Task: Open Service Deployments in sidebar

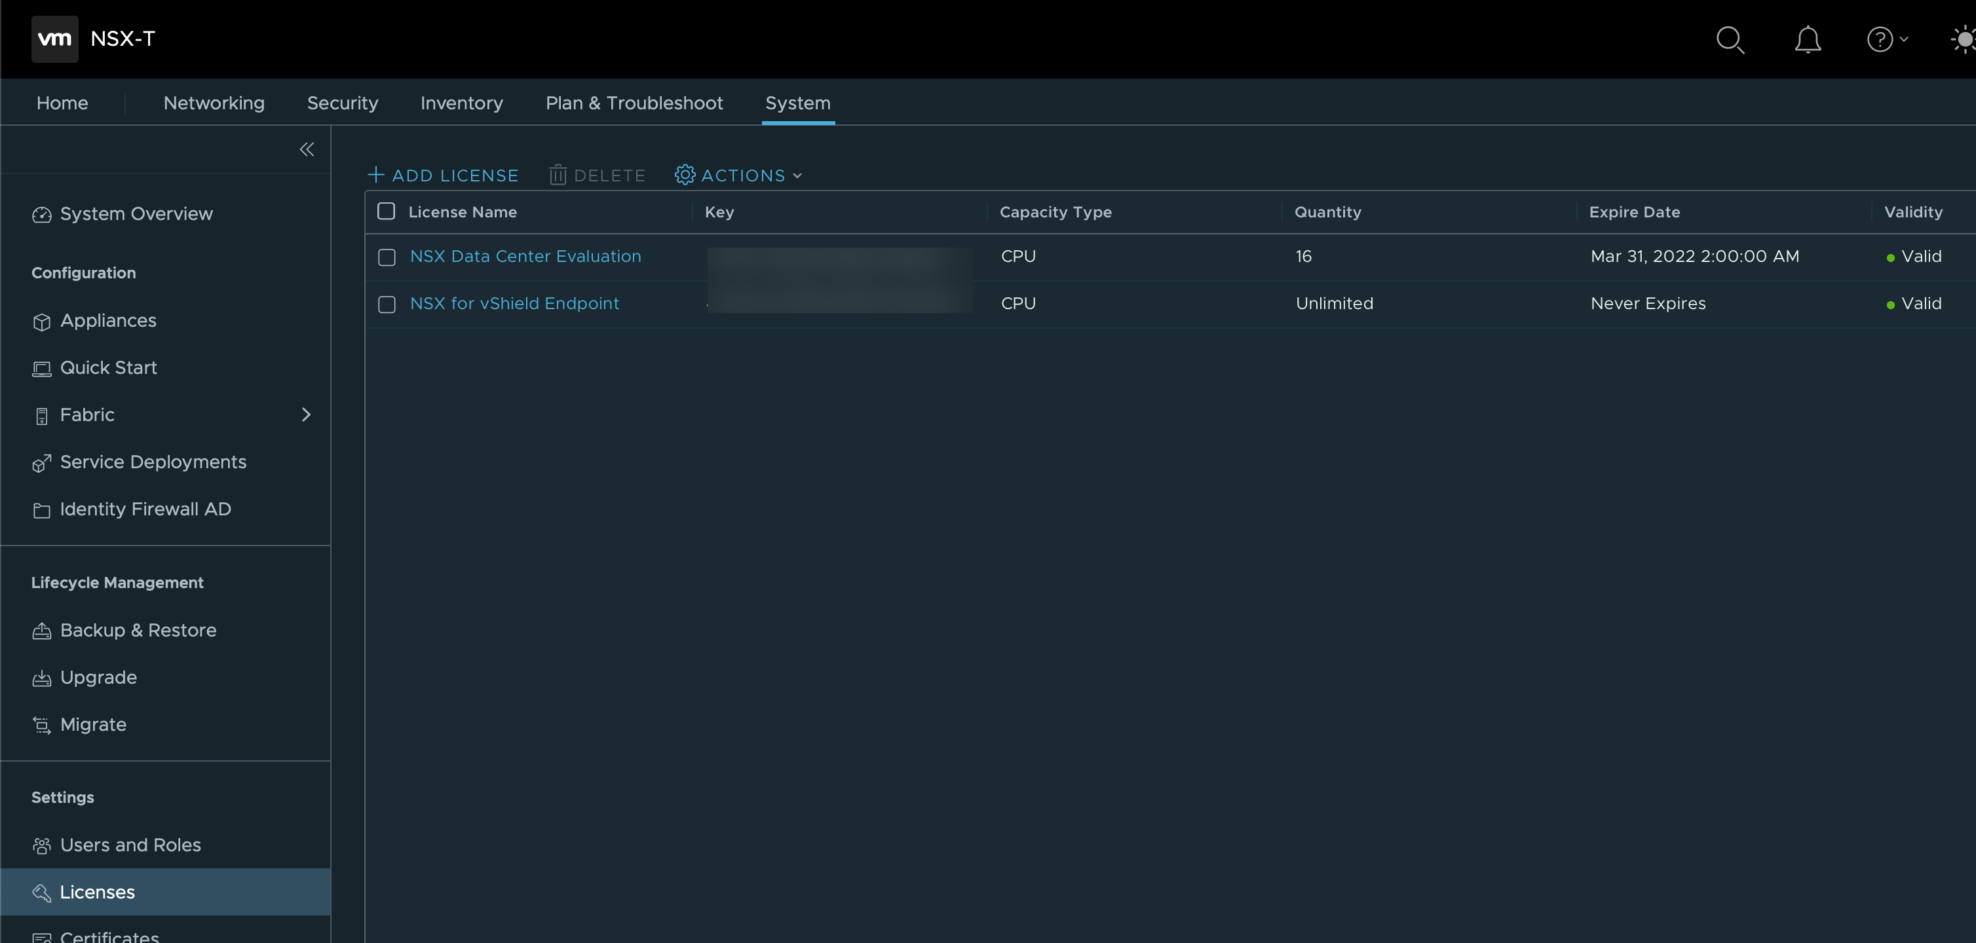Action: (x=153, y=462)
